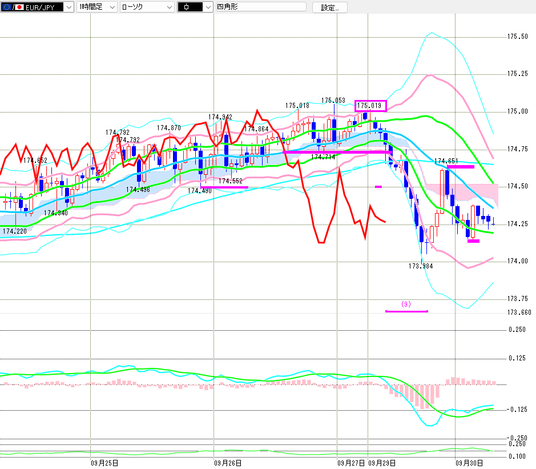
Task: Click the 09月30日 date marker
Action: [x=469, y=462]
